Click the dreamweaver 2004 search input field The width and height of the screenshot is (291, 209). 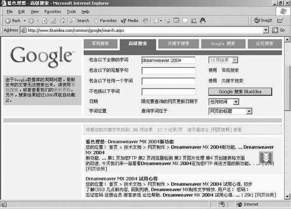(x=168, y=60)
